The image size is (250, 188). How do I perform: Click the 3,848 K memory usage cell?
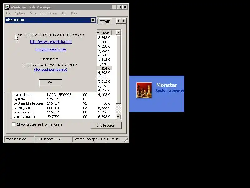coord(104,38)
